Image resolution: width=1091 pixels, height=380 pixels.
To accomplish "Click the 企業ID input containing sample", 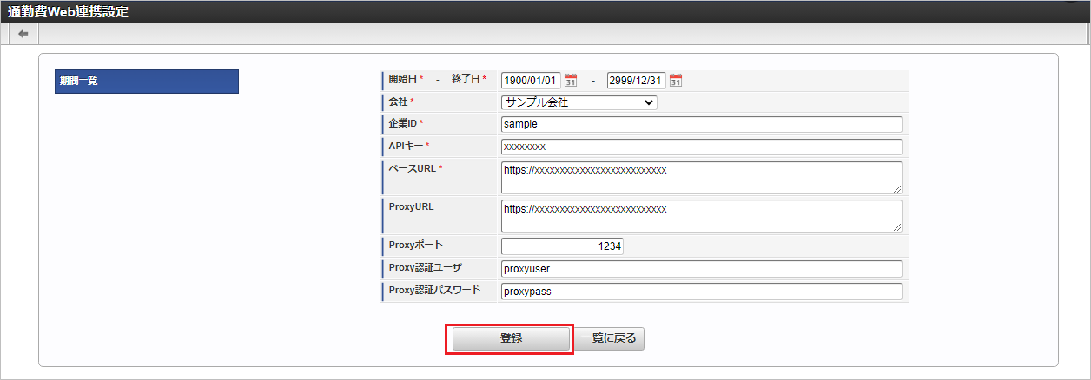I will pyautogui.click(x=701, y=124).
